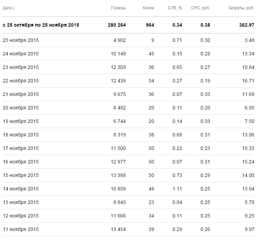Sort table by Клики column header
The height and width of the screenshot is (241, 261).
(148, 8)
